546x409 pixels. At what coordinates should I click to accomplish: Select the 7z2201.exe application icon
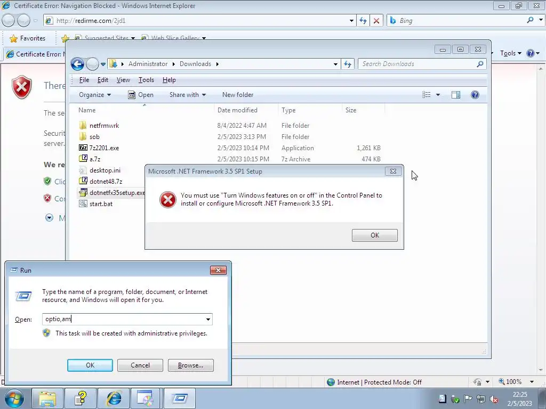coord(83,148)
